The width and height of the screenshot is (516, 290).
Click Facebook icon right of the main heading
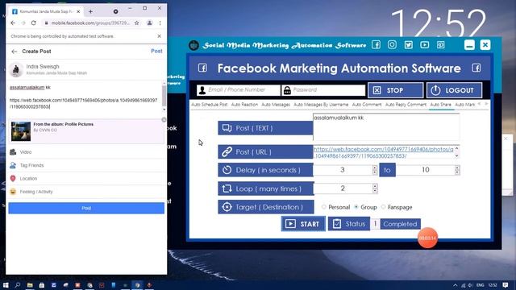click(476, 68)
